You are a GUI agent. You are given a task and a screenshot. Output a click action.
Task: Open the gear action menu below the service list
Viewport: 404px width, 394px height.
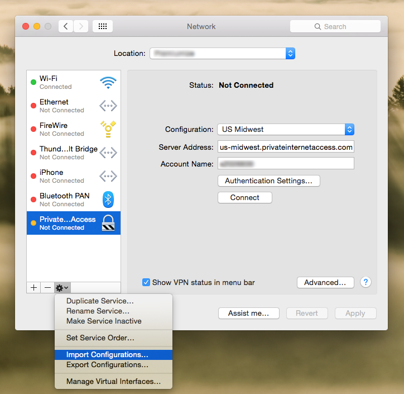click(62, 287)
